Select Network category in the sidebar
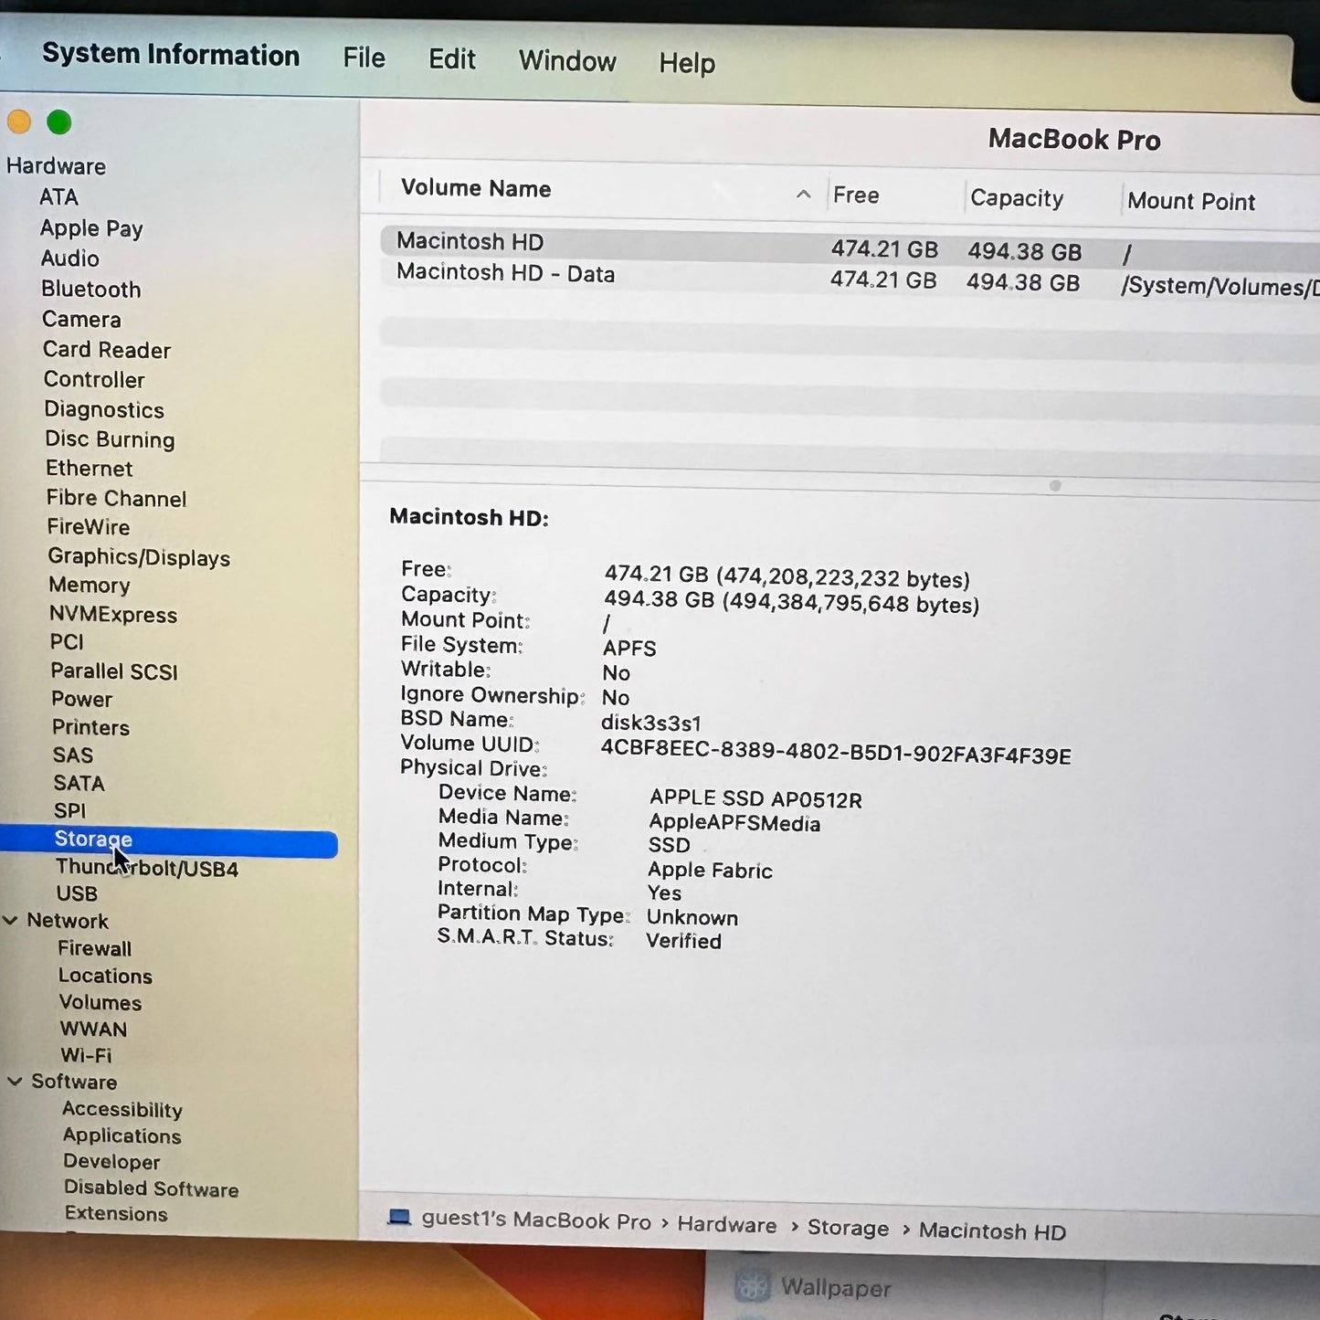This screenshot has height=1320, width=1320. (x=68, y=921)
